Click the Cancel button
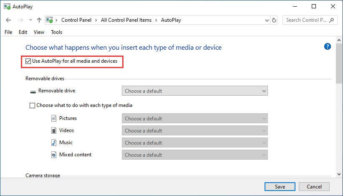Screen dimensions: 343x196 [314, 186]
